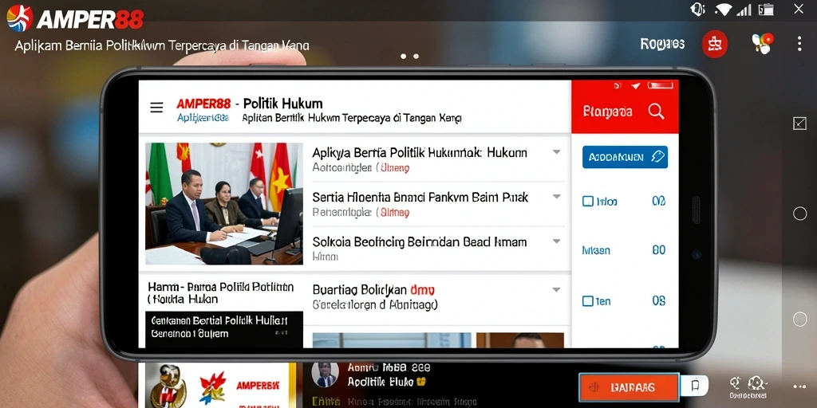This screenshot has width=817, height=408.
Task: Click the gold emblem card in bottom strip
Action: coord(169,386)
